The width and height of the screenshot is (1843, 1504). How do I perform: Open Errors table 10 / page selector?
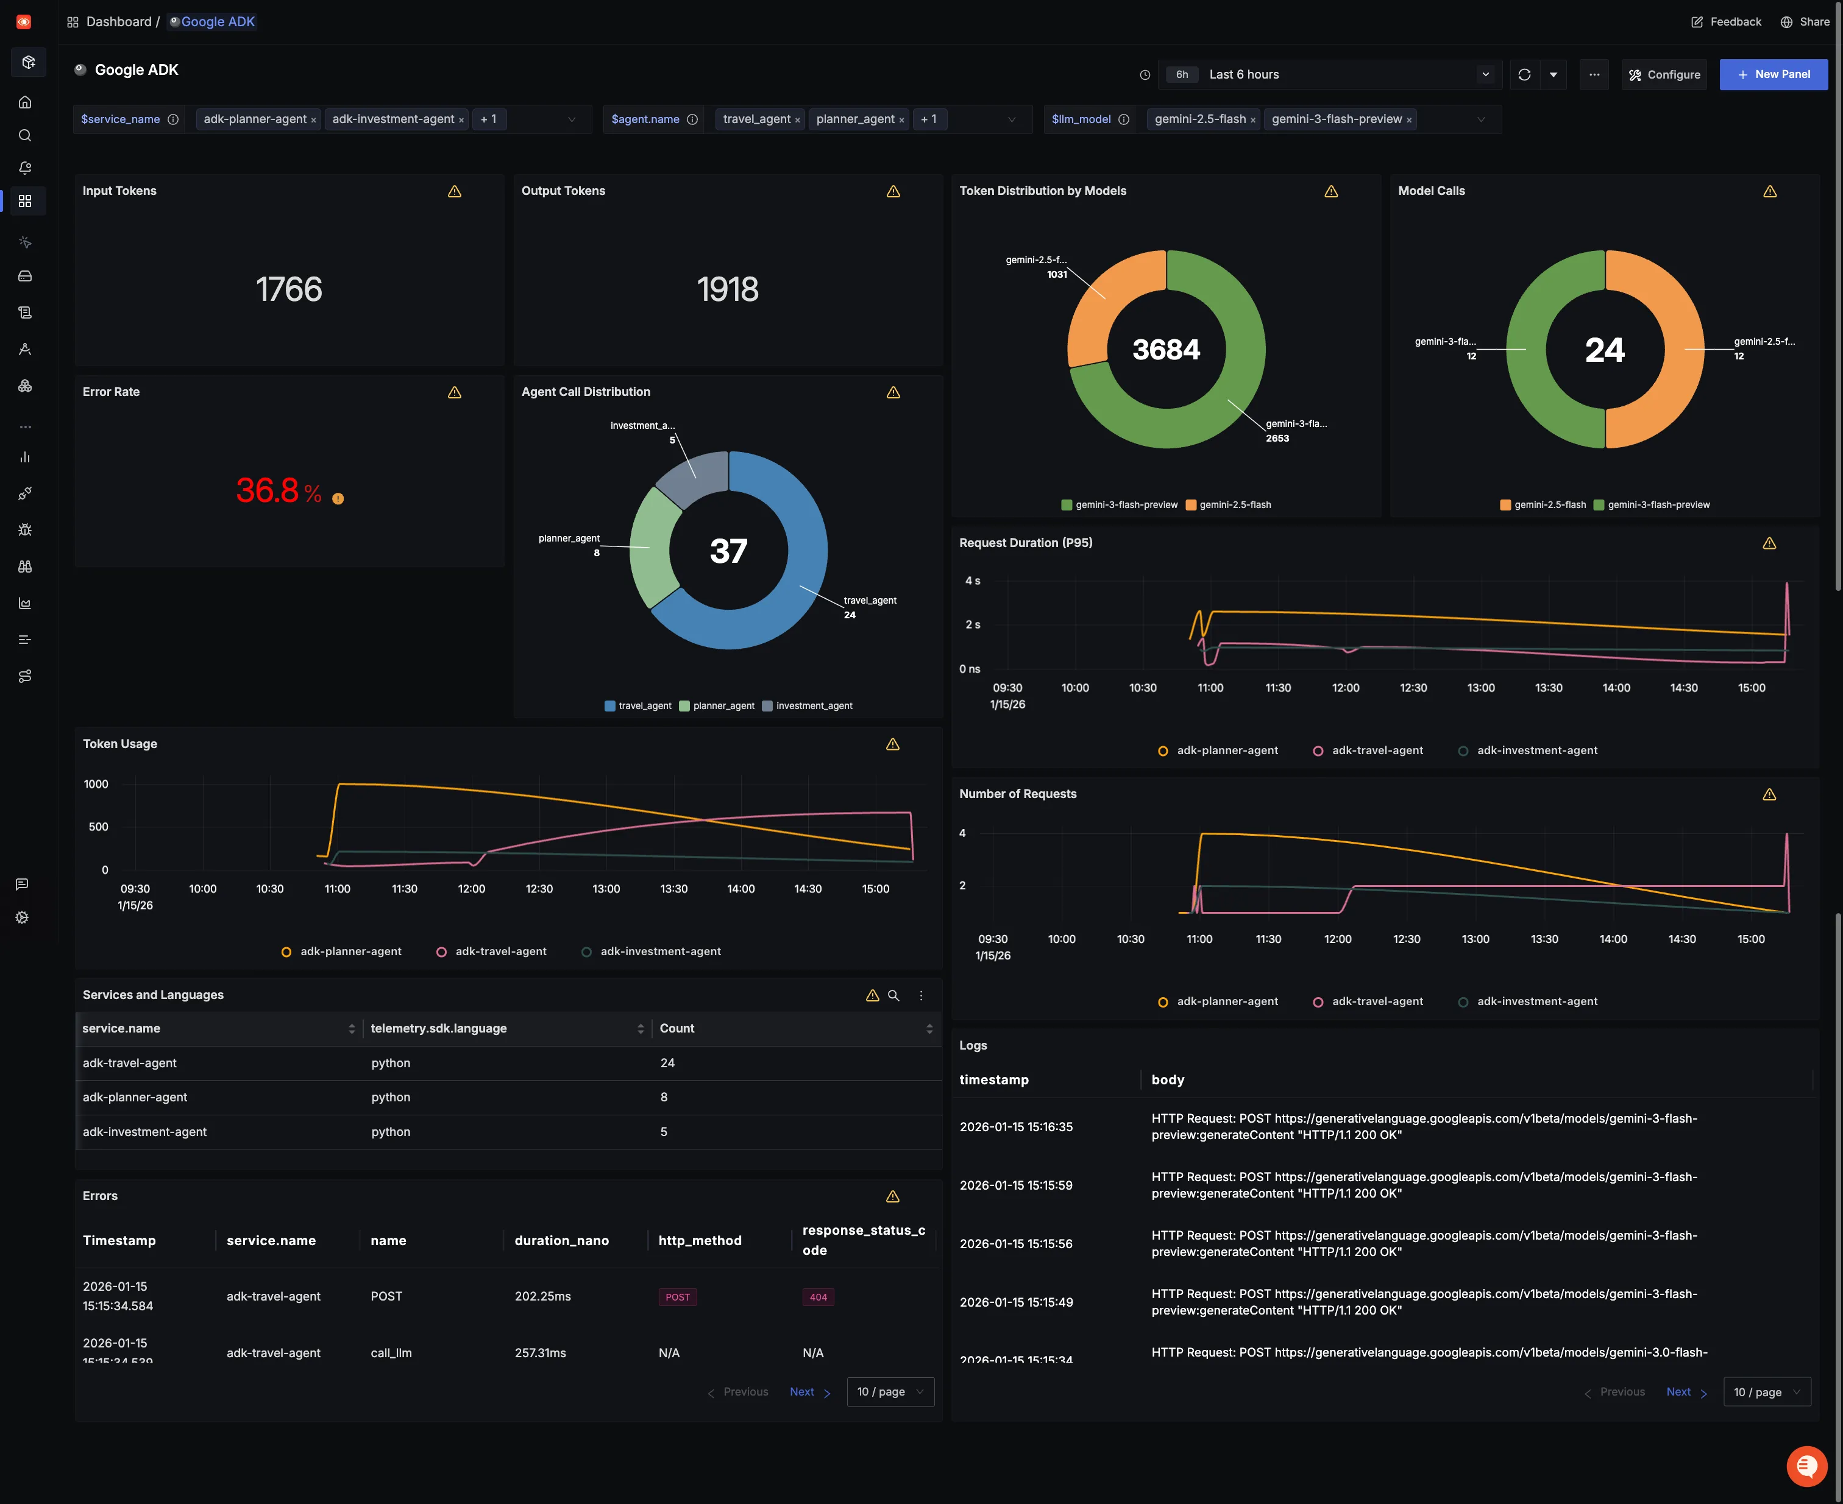pyautogui.click(x=889, y=1391)
